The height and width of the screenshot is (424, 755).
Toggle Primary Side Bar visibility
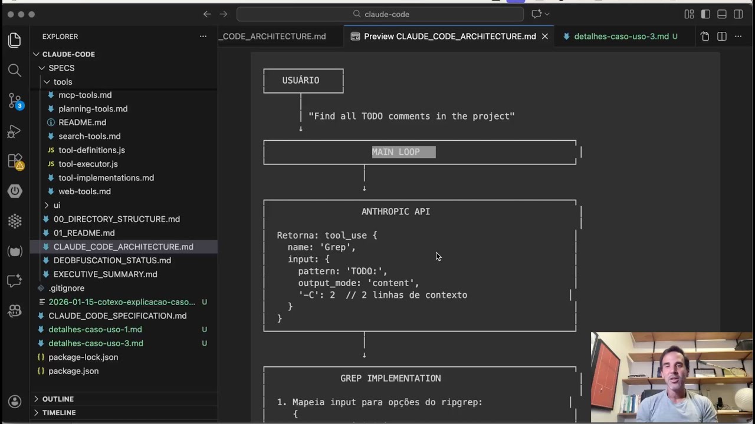pos(705,14)
